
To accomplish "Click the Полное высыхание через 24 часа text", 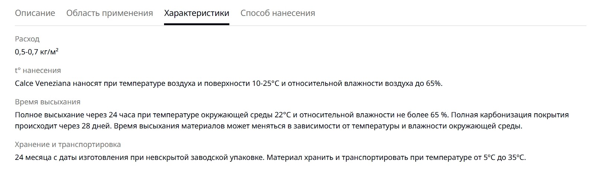I will [x=74, y=115].
